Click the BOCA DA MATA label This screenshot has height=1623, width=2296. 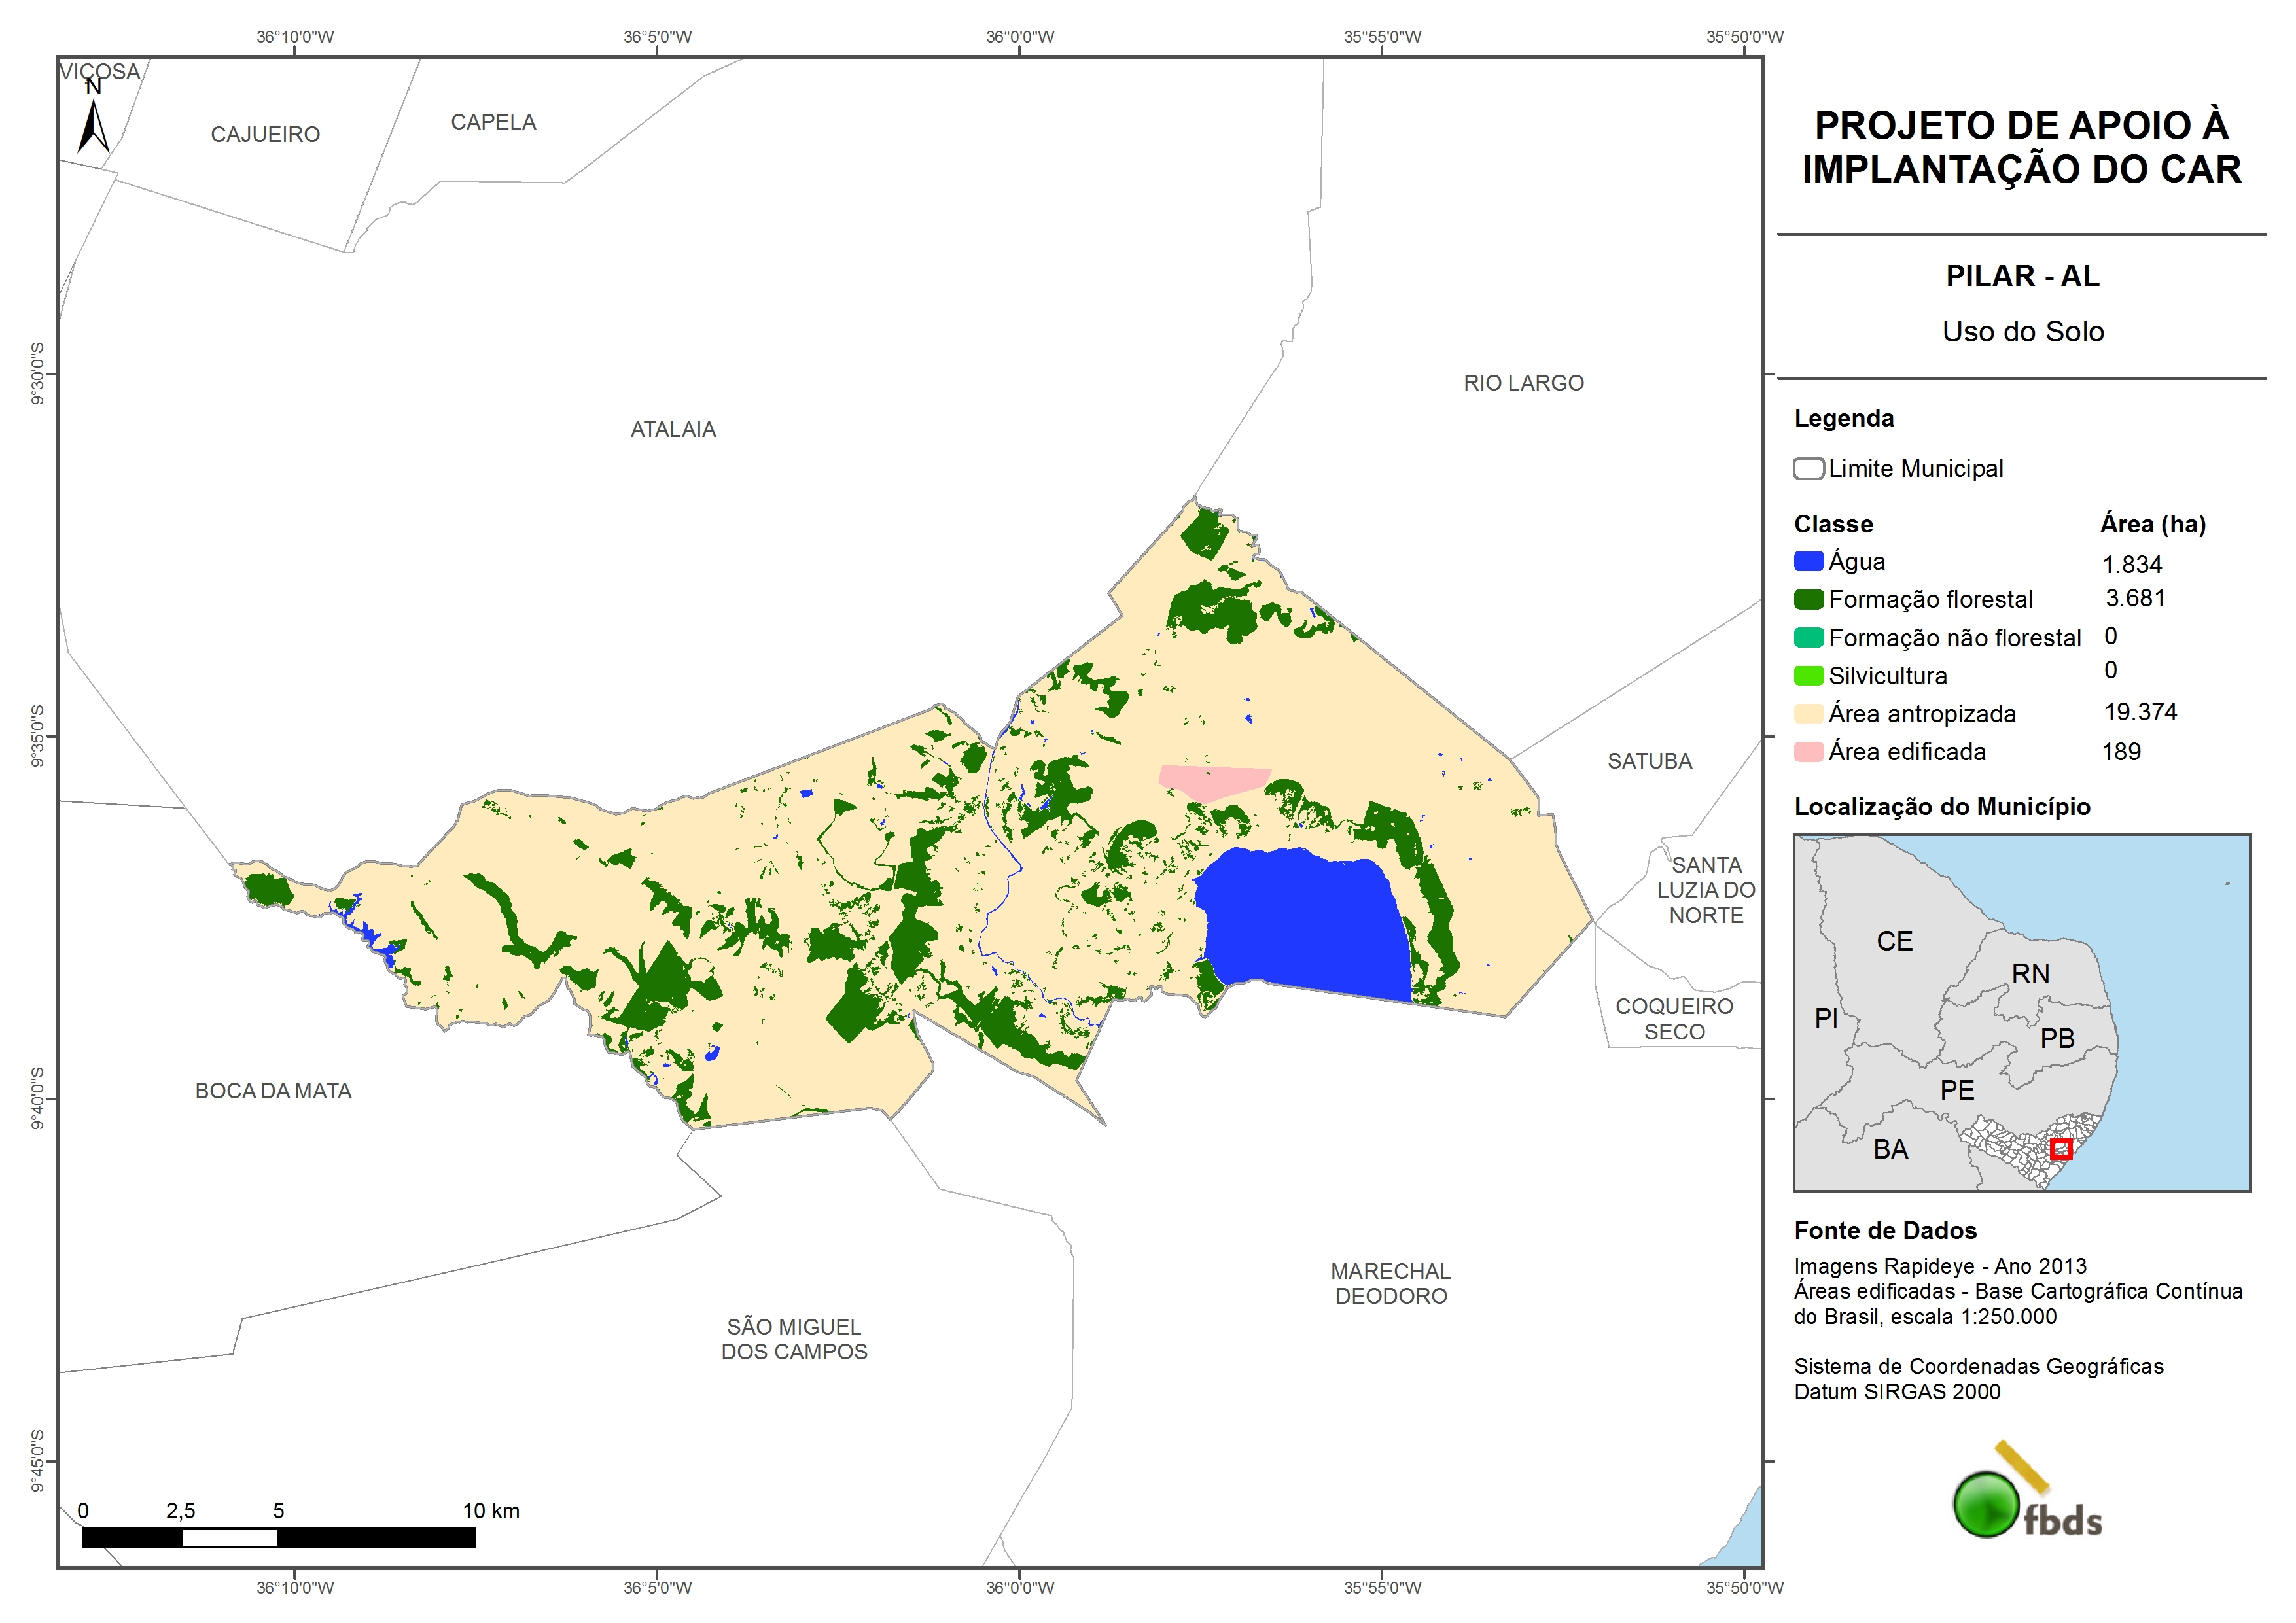273,1091
